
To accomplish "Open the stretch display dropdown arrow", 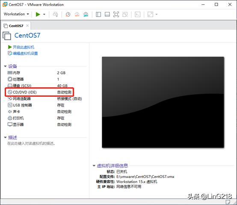I will [157, 15].
